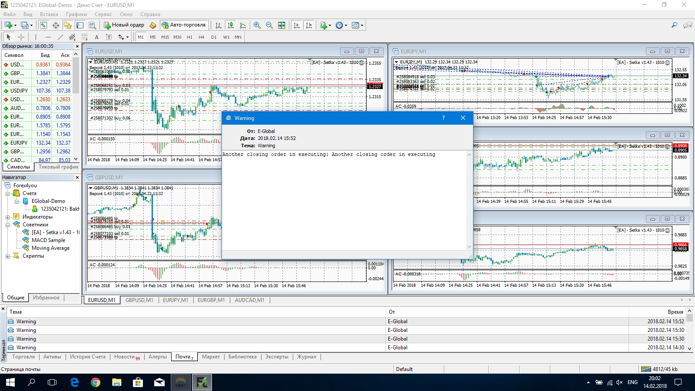Select the H4 timeframe button
This screenshot has width=695, height=391.
click(202, 37)
